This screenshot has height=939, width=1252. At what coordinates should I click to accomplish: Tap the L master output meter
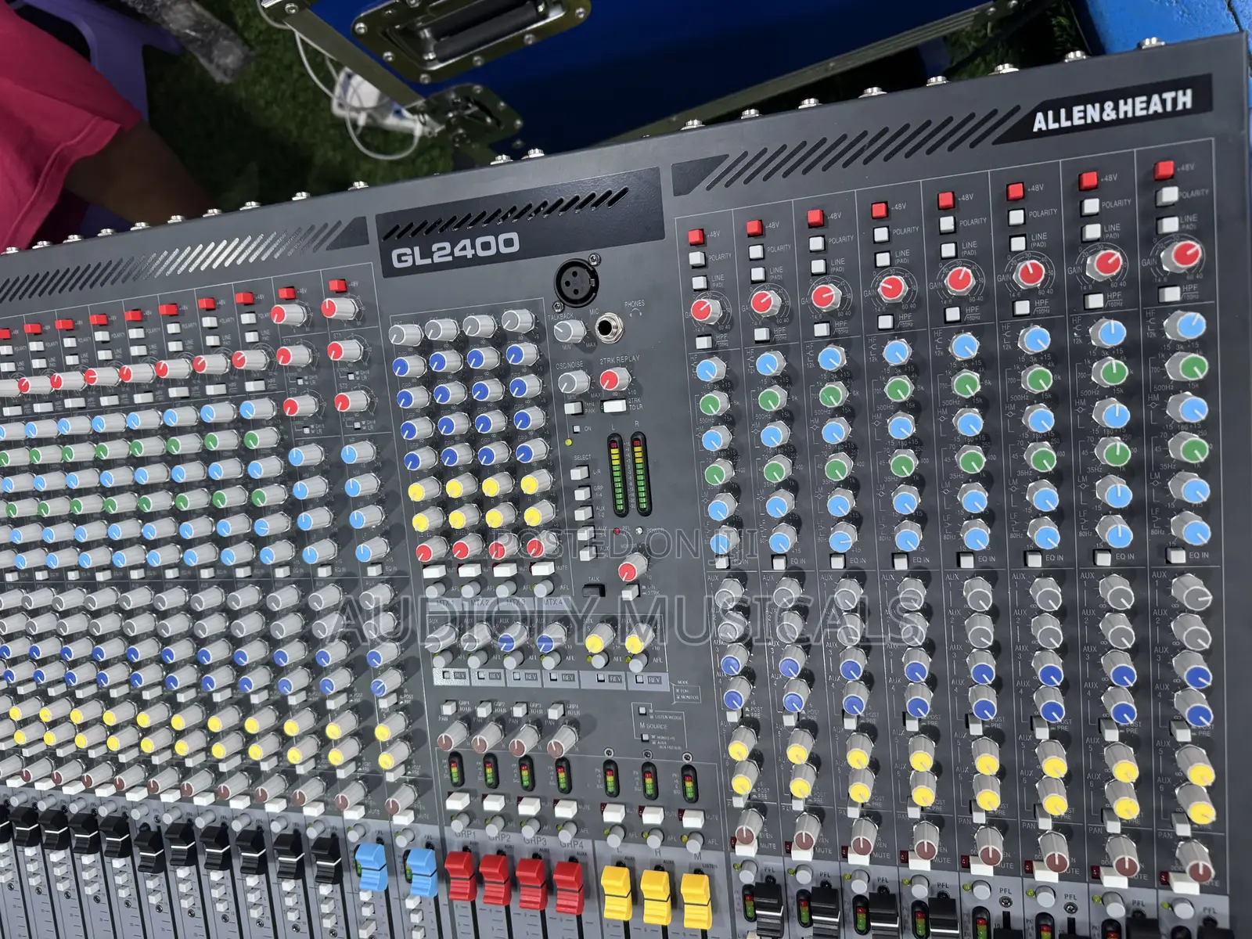coord(611,780)
